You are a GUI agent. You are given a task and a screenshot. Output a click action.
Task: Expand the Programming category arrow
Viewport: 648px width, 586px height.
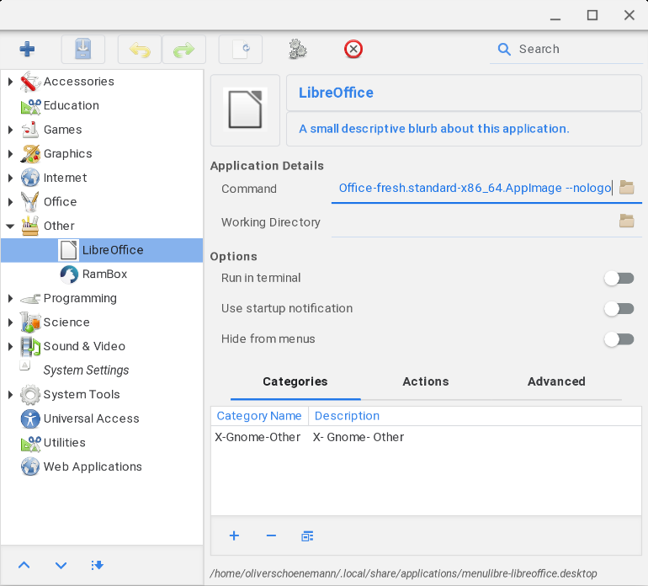pyautogui.click(x=11, y=298)
